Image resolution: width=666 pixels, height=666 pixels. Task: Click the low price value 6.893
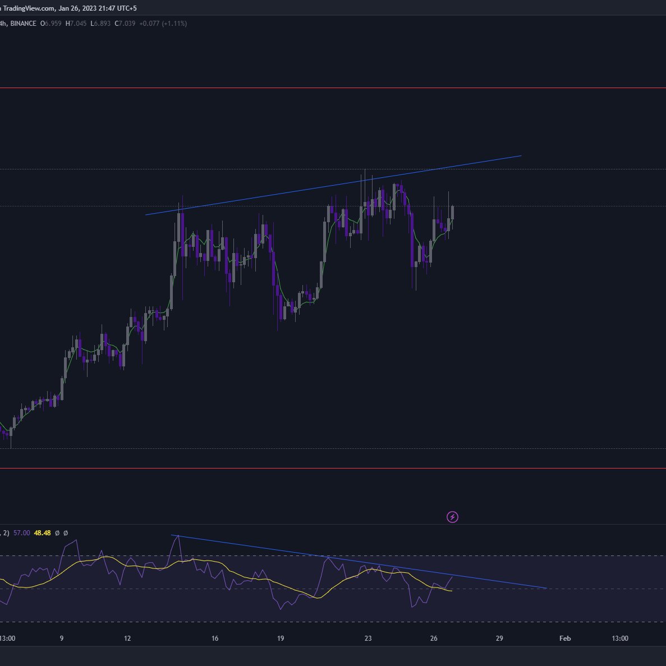coord(102,24)
